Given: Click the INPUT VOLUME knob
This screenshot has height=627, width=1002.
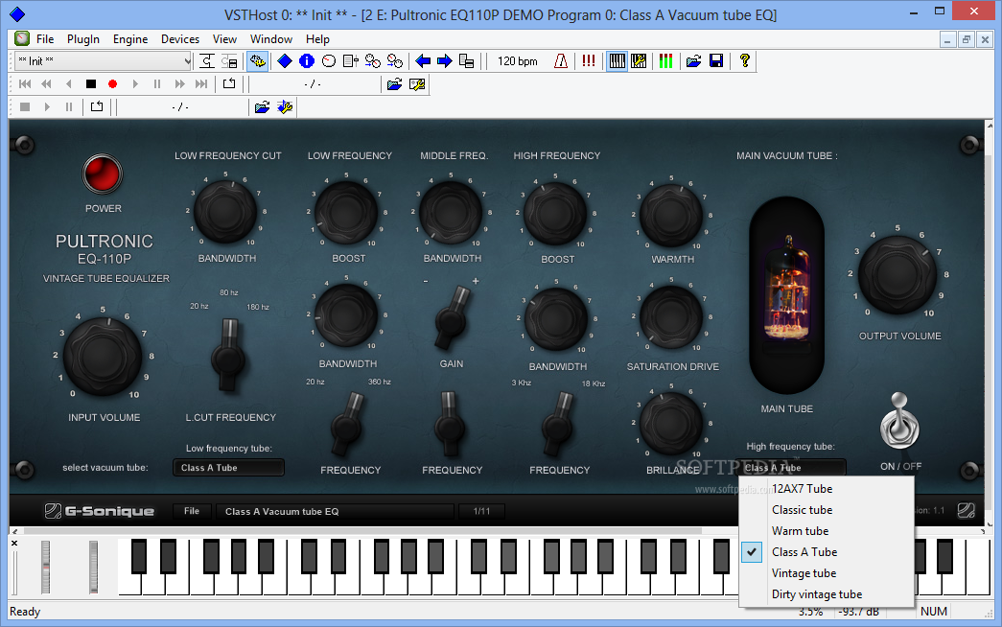Looking at the screenshot, I should tap(103, 356).
